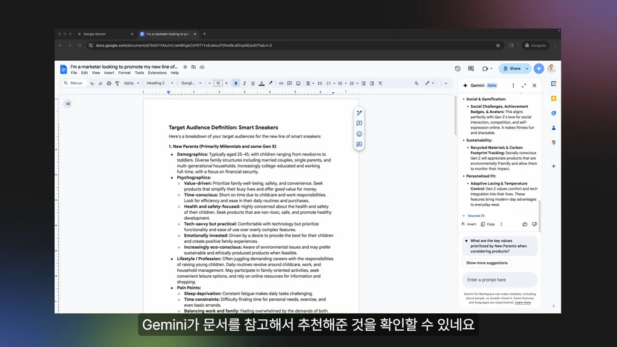
Task: Open spelling and grammar check
Action: 416,83
